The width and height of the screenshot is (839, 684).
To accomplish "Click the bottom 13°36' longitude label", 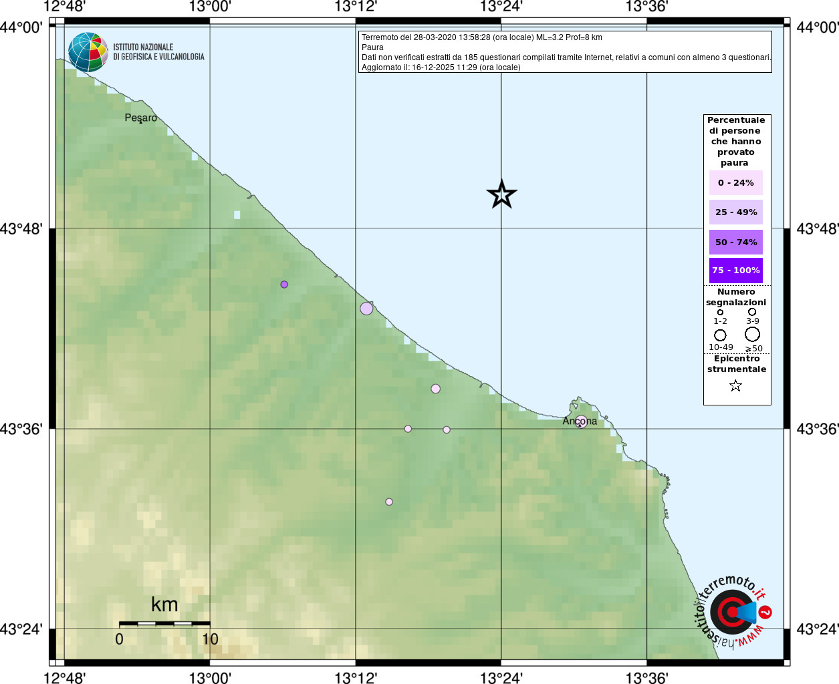I will [646, 677].
